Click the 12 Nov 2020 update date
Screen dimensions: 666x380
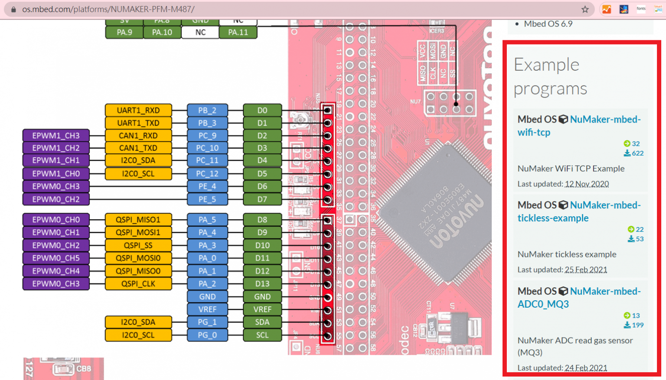click(587, 184)
